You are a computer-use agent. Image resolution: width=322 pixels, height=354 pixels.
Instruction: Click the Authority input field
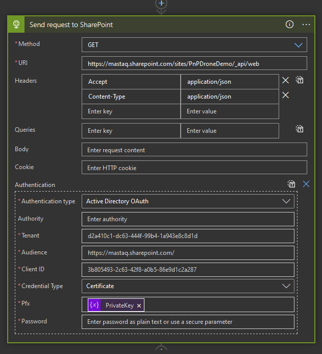tap(188, 219)
